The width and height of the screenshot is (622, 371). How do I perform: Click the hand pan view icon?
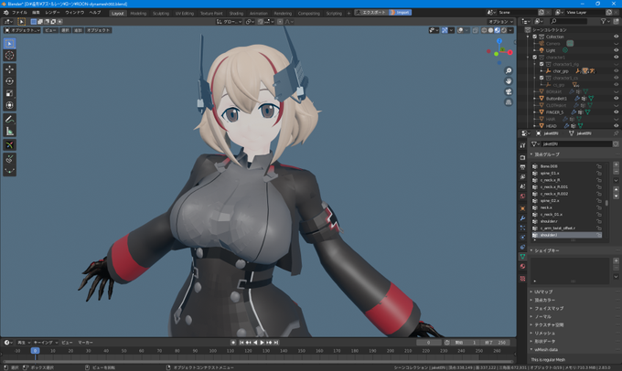509,80
